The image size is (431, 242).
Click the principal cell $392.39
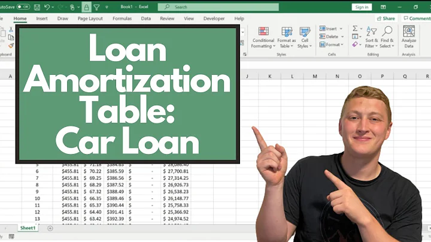[115, 219]
